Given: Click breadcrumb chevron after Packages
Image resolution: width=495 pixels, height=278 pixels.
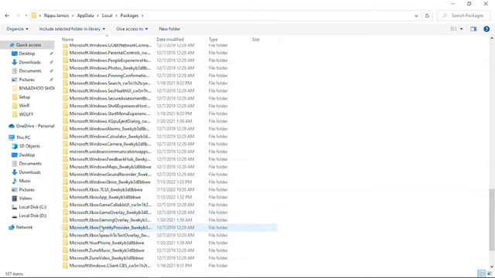Looking at the screenshot, I should pos(142,15).
